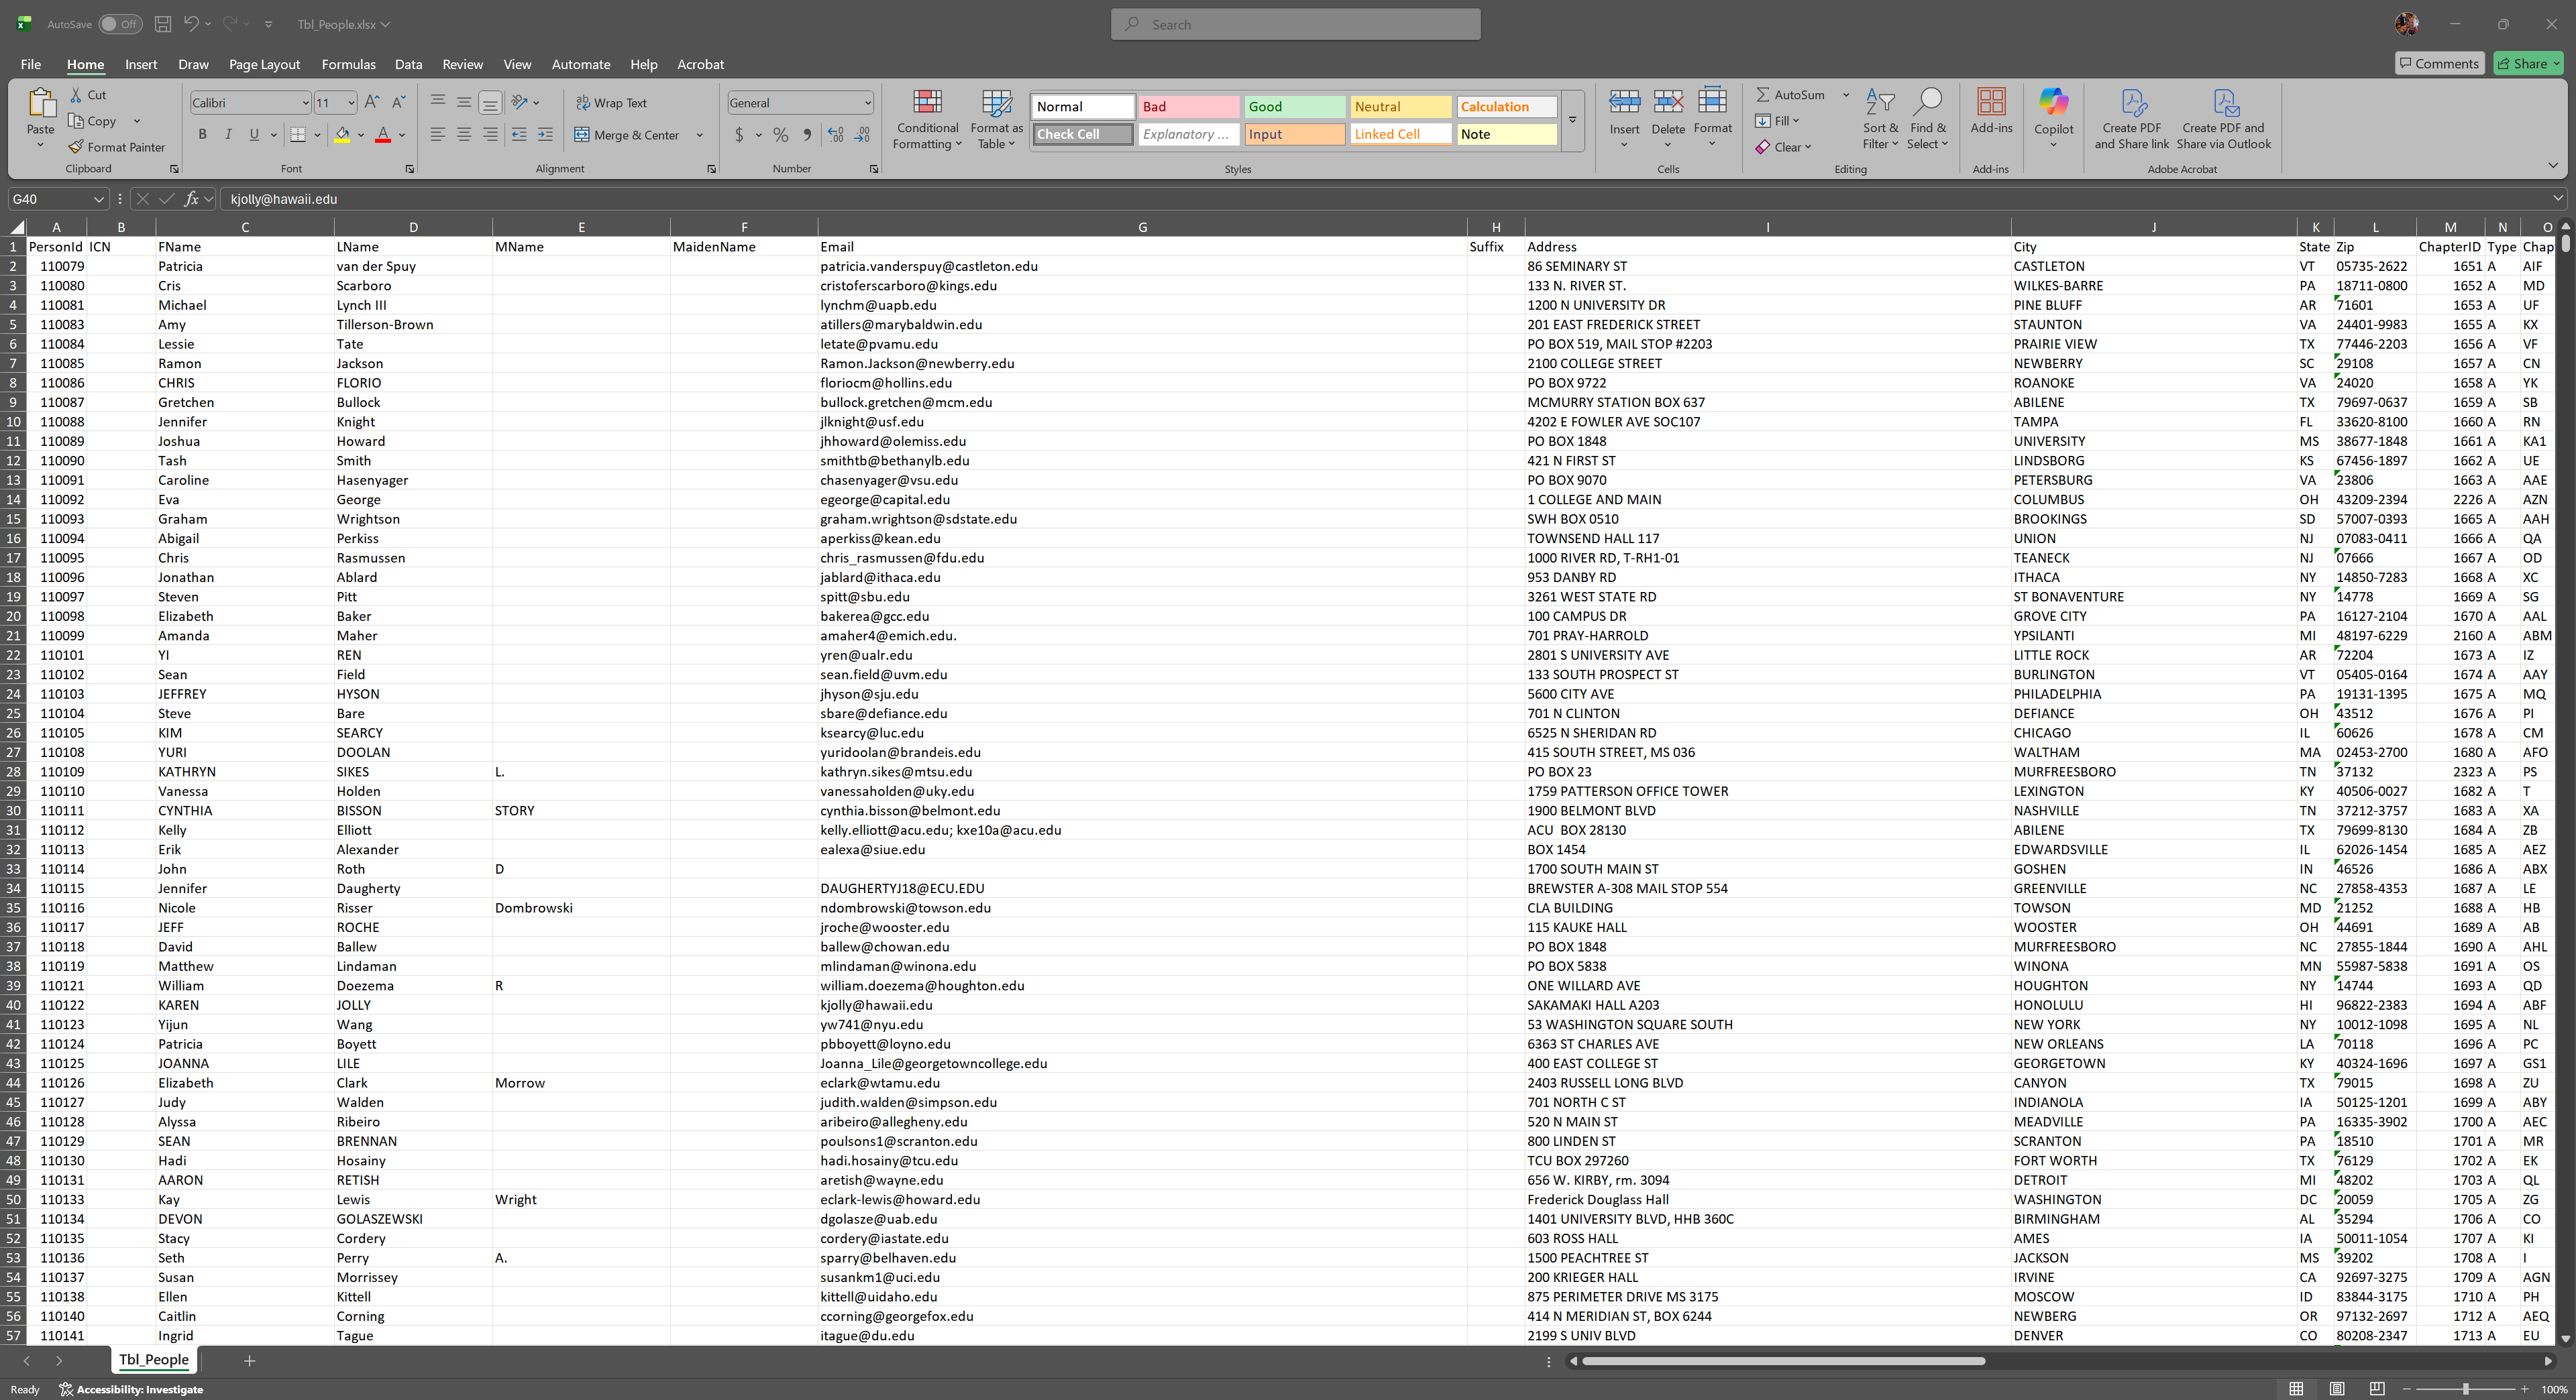This screenshot has width=2576, height=1400.
Task: Toggle the AutoSave switch
Action: [x=122, y=24]
